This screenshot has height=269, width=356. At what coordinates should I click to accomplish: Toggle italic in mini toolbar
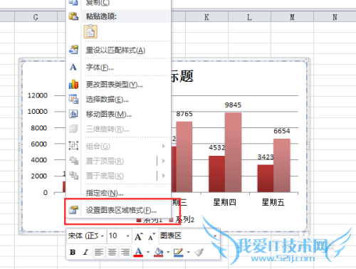point(85,252)
